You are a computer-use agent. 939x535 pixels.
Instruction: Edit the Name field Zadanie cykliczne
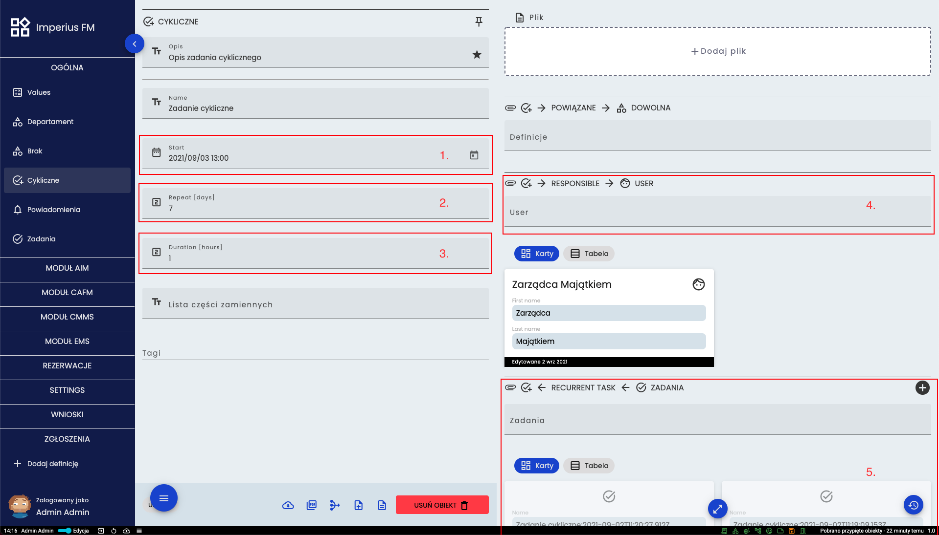tap(315, 104)
